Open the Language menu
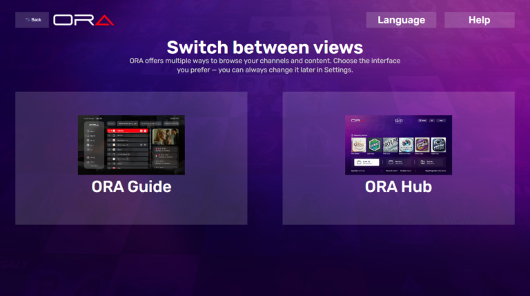Screen dimensions: 530x296 point(401,20)
